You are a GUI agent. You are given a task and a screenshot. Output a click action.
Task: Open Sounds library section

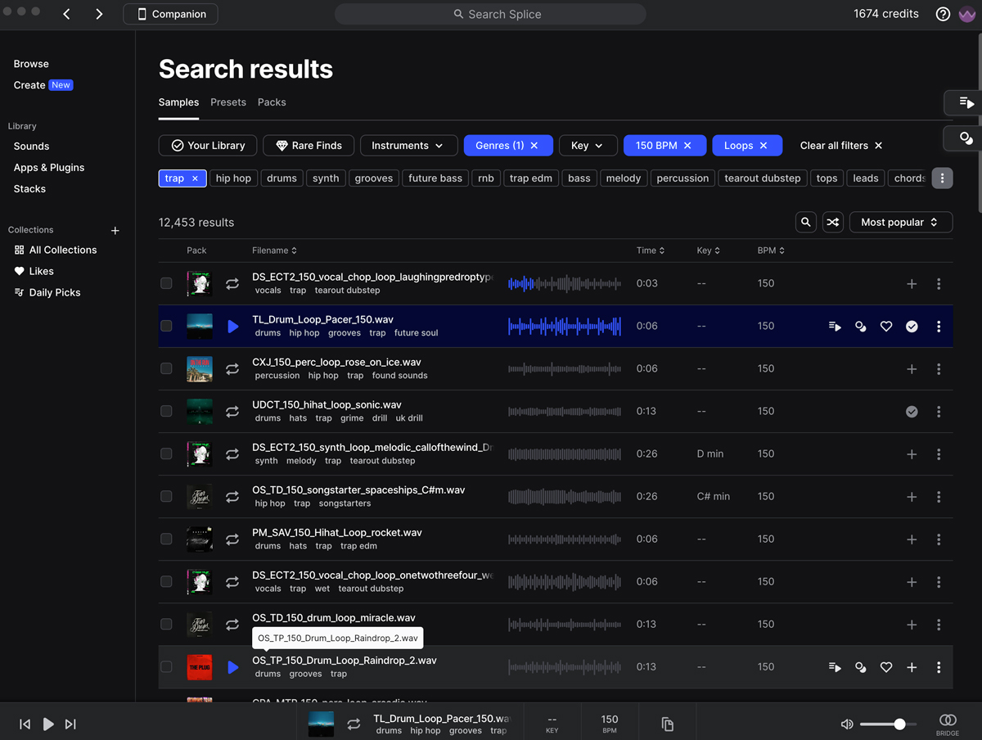click(31, 146)
